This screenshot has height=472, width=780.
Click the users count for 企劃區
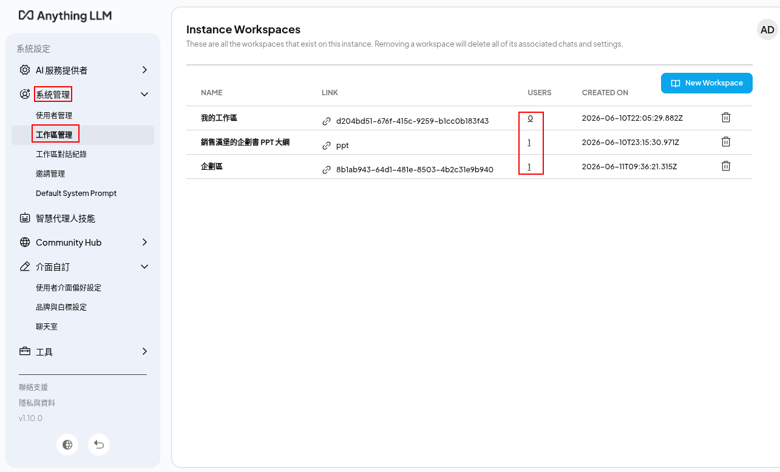coord(529,166)
